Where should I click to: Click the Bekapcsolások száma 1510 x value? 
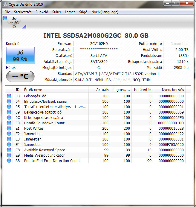tap(177, 61)
